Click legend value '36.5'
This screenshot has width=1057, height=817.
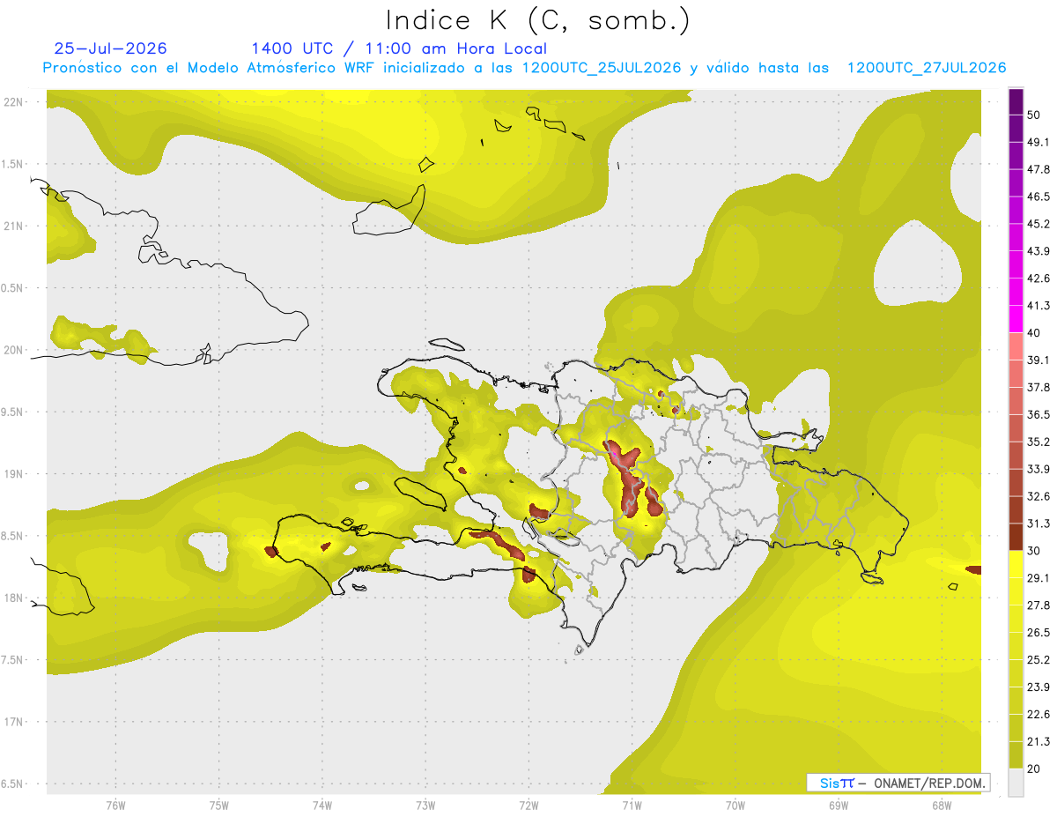pyautogui.click(x=1039, y=414)
